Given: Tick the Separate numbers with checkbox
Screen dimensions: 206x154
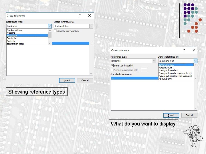Looking at the screenshot, I should [112, 70].
